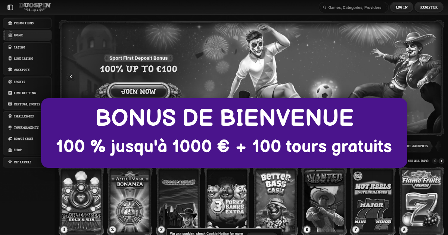Select the Live Betting play icon
This screenshot has height=235, width=448.
tap(10, 93)
